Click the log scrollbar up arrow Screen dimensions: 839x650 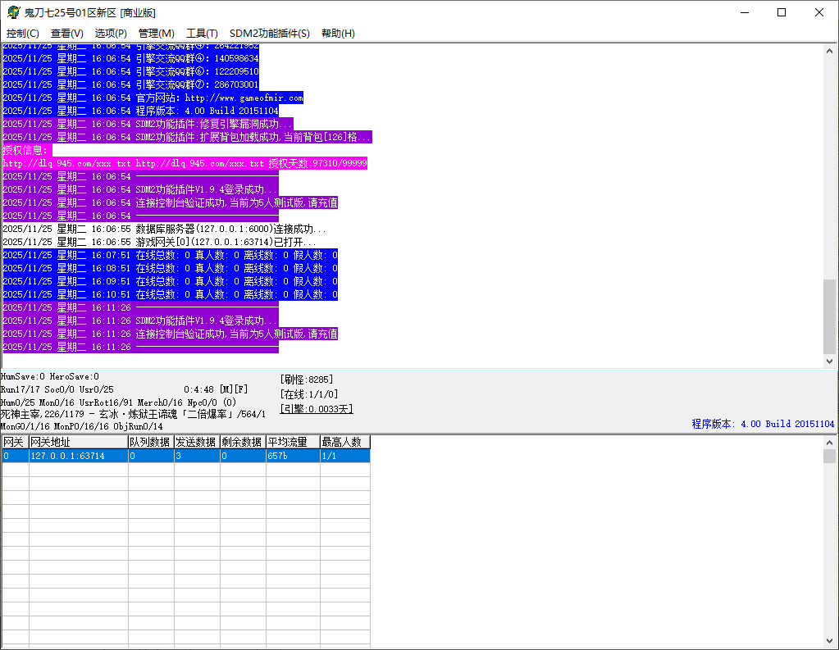coord(829,50)
